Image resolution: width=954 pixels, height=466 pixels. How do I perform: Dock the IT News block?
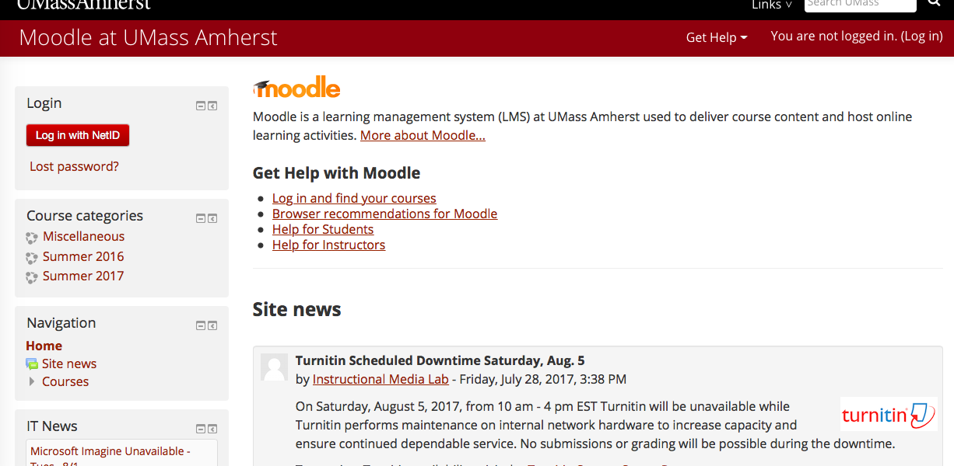[x=212, y=429]
